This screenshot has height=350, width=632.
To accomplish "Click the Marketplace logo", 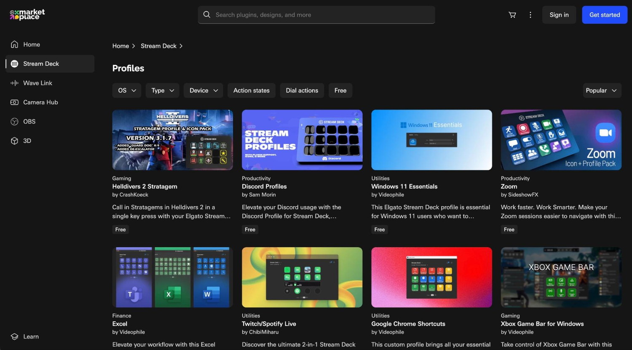I will point(27,15).
